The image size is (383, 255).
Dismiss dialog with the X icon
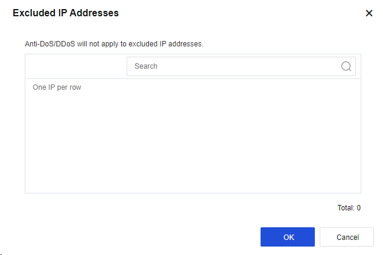coord(369,13)
